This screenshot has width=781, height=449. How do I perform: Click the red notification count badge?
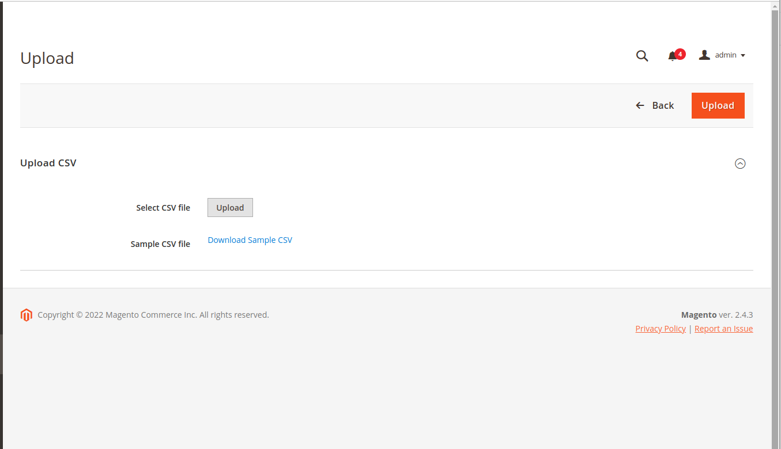click(680, 54)
